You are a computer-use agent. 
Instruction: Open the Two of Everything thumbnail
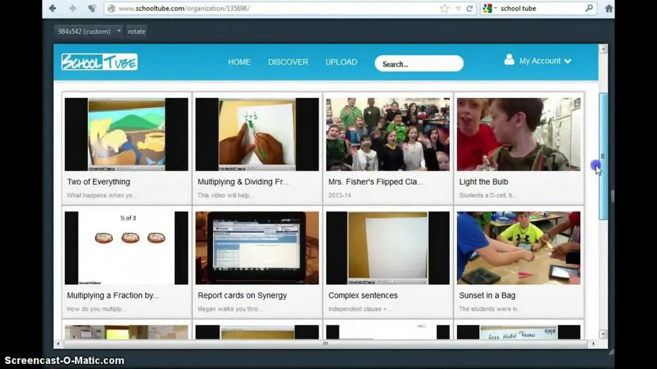point(126,135)
